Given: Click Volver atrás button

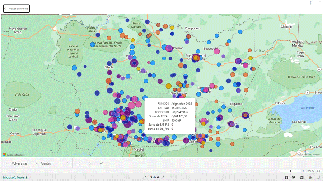Looking at the screenshot, I should click(x=16, y=163).
